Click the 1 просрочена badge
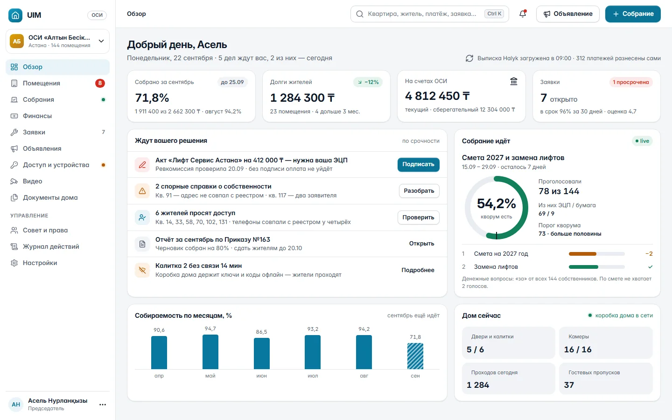Viewport: 672px width, 420px height. click(x=631, y=82)
